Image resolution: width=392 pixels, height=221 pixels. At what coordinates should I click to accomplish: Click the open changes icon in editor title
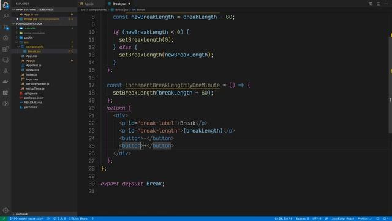[371, 4]
